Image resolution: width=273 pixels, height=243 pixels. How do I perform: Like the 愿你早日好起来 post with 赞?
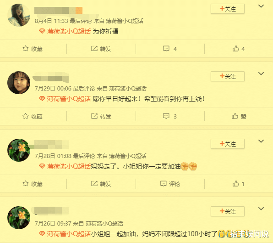click(x=239, y=116)
